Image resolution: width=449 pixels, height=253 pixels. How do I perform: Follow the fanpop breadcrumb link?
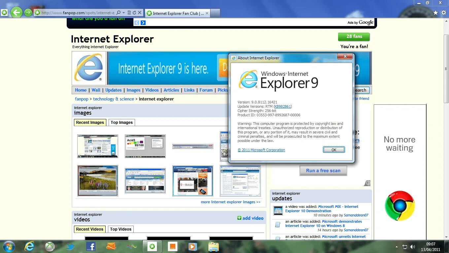[82, 99]
